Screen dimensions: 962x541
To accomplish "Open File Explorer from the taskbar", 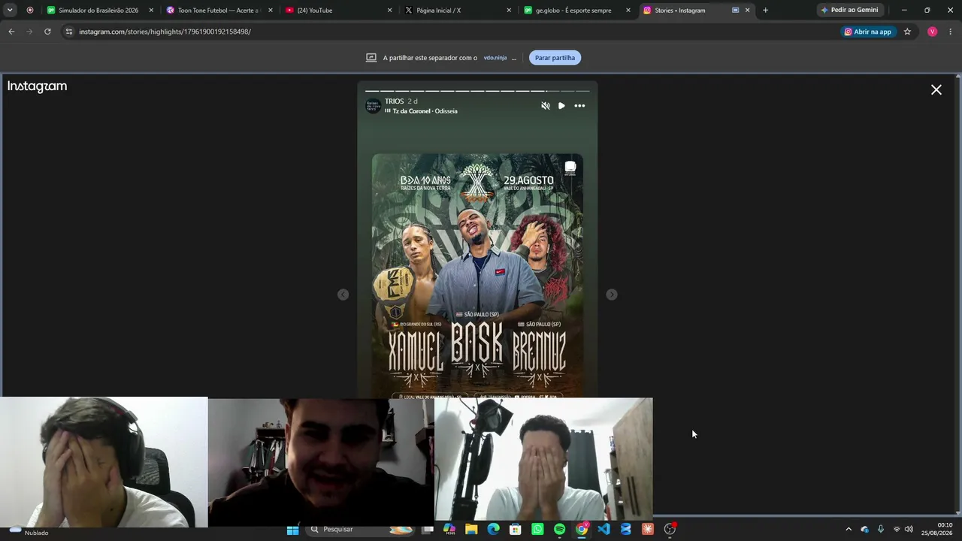I will (x=471, y=530).
